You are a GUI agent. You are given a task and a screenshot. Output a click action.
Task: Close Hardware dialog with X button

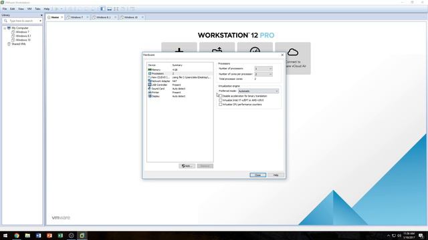tap(282, 55)
